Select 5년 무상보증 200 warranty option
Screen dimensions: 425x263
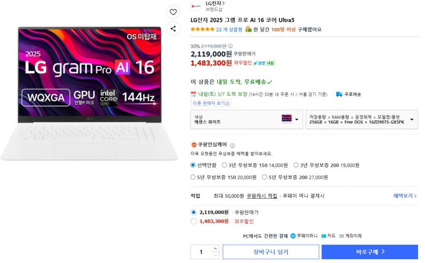pos(265,177)
